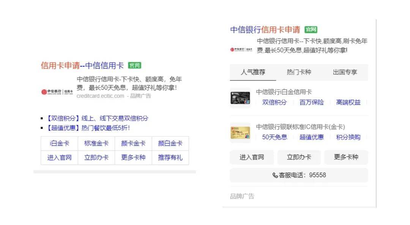The image size is (410, 225).
Task: Open the gold card thumbnail
Action: click(240, 133)
